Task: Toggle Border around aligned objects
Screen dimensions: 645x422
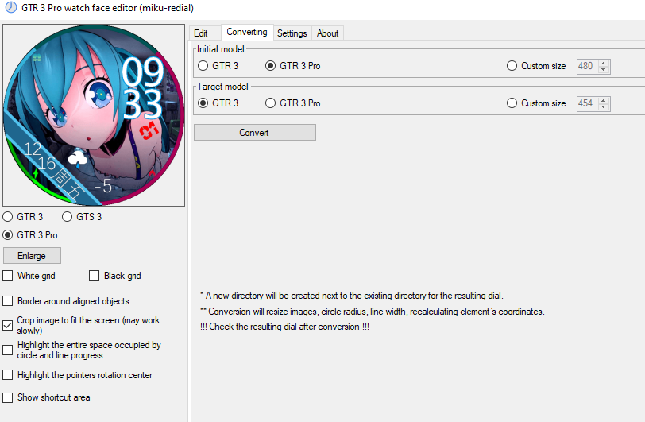Action: coord(66,301)
